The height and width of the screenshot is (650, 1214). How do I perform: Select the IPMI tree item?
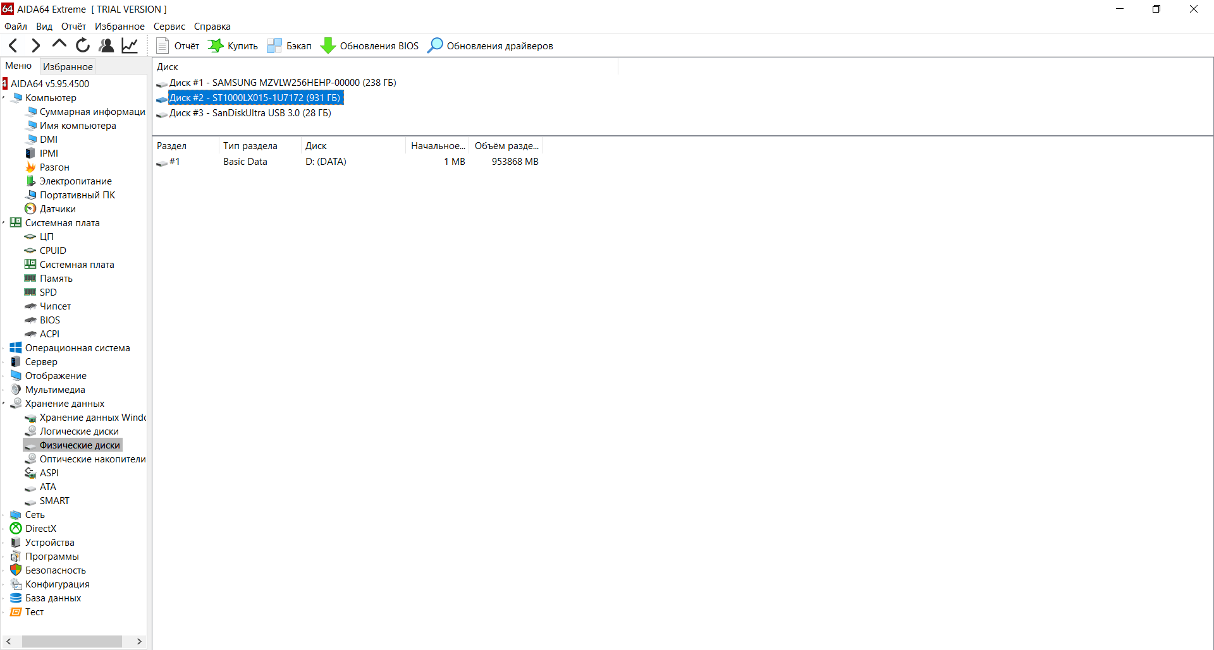click(49, 153)
